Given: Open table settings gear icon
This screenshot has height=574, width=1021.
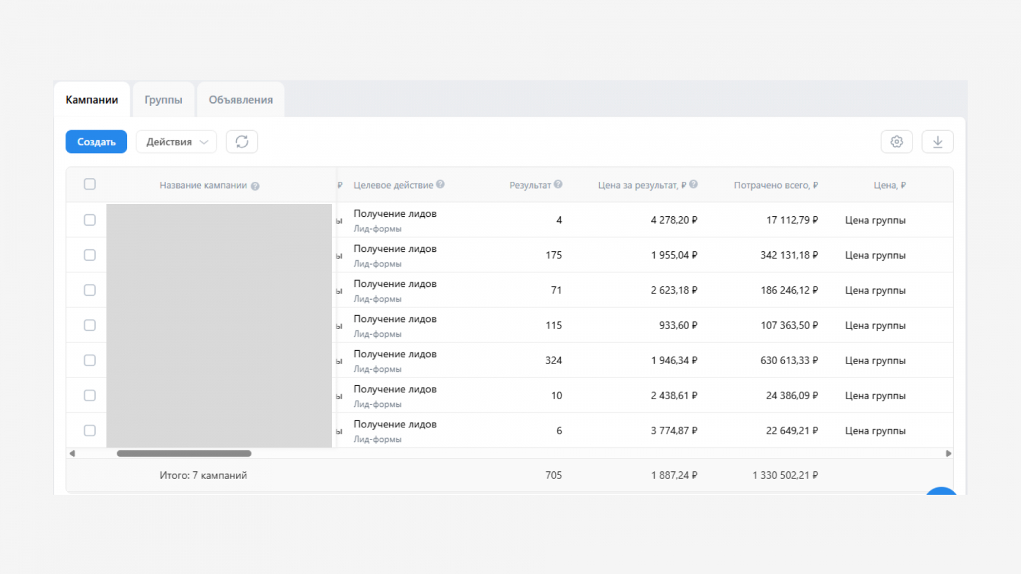Looking at the screenshot, I should (x=897, y=142).
